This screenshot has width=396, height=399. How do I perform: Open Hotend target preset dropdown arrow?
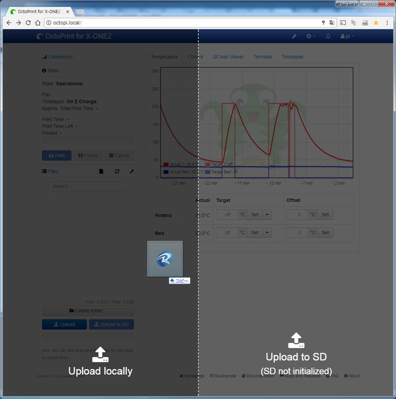pos(267,215)
